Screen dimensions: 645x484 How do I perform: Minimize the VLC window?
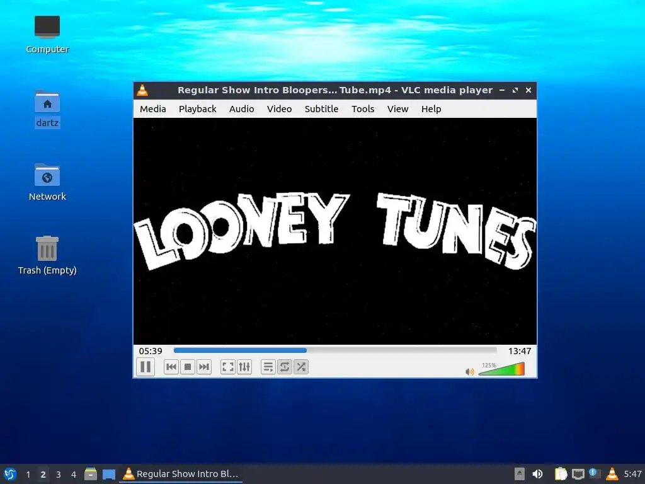click(502, 90)
